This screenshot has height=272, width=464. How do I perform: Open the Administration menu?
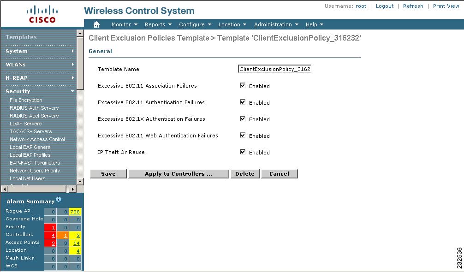276,24
